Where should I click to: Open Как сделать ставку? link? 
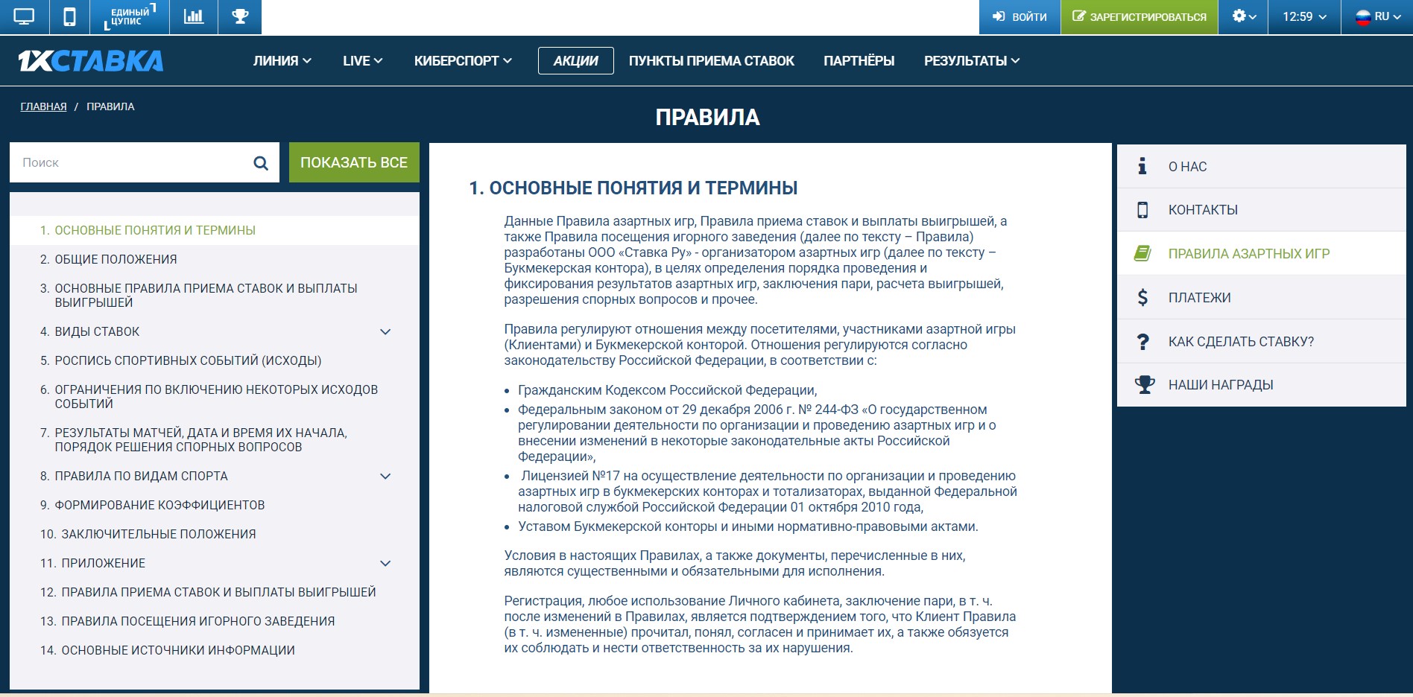[x=1241, y=342]
